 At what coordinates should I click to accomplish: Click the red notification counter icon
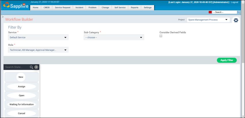click(x=210, y=12)
